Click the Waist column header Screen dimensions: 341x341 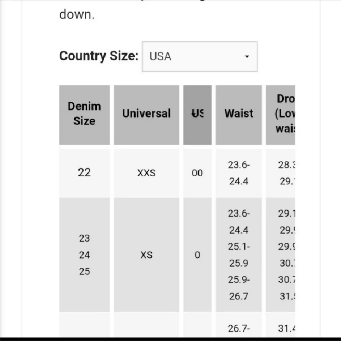(239, 114)
